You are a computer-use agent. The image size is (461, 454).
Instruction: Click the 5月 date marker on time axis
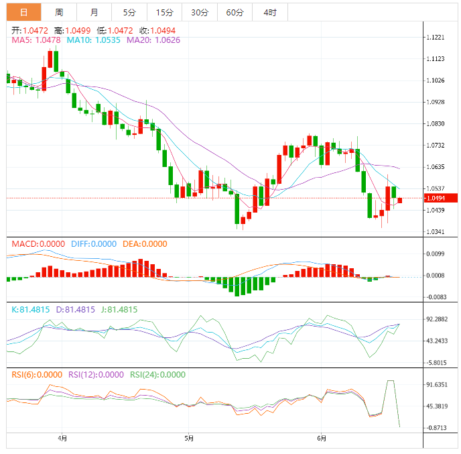pyautogui.click(x=189, y=439)
